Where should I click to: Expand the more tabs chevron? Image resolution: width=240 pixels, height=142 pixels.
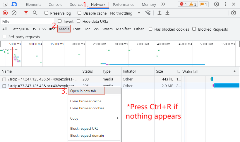(x=163, y=4)
